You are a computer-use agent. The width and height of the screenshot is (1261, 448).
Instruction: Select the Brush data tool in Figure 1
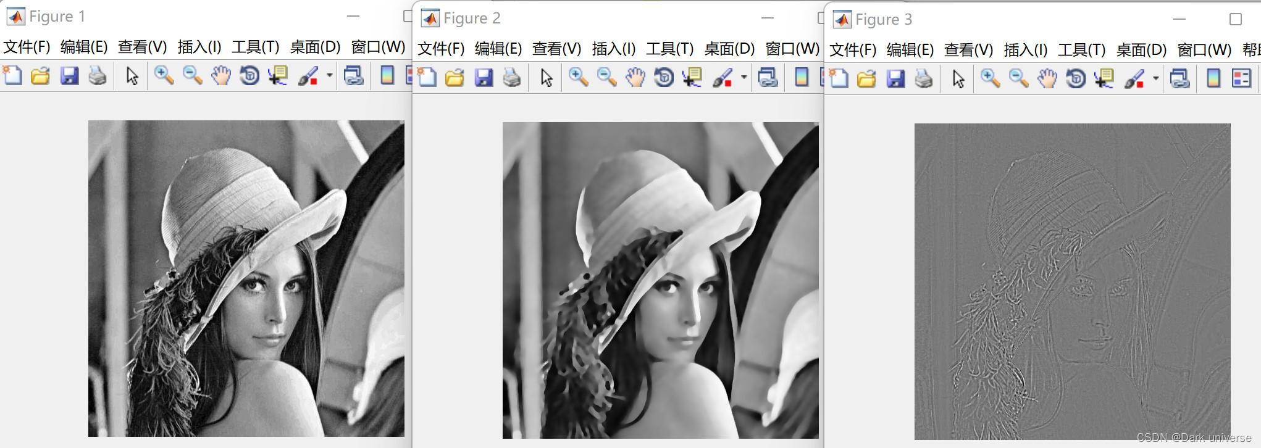(308, 76)
